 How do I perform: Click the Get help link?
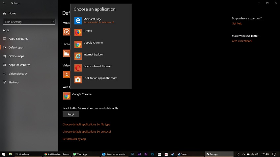coord(237,24)
